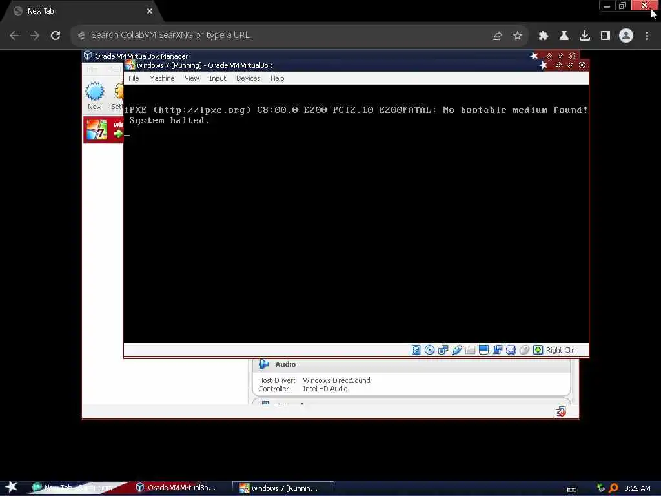Click the keyboard capture host key icon
The height and width of the screenshot is (496, 661).
(538, 349)
